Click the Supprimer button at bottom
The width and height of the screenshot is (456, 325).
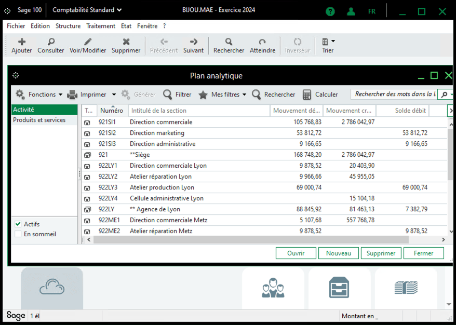[x=381, y=253]
